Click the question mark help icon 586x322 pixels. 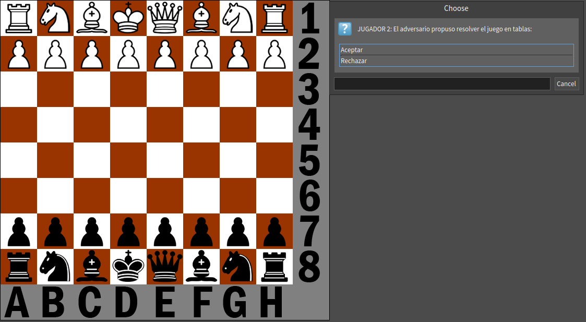click(x=345, y=29)
